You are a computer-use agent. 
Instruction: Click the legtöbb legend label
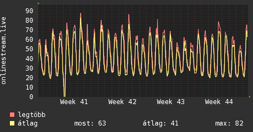point(32,115)
